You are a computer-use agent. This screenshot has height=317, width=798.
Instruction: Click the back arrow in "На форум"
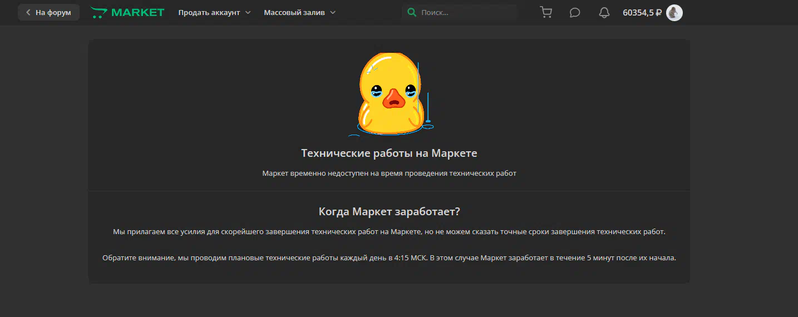click(28, 12)
